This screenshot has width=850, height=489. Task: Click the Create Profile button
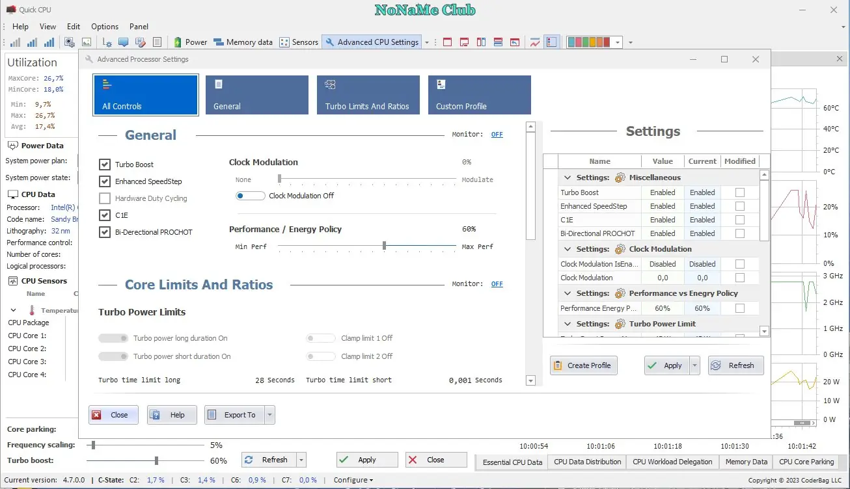(x=583, y=365)
